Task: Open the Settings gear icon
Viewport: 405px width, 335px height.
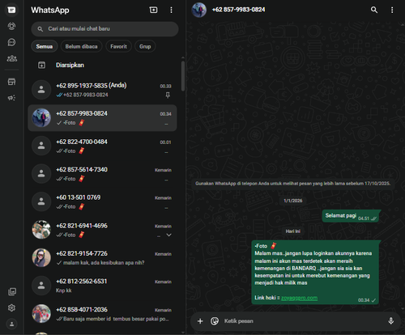Action: pos(11,307)
